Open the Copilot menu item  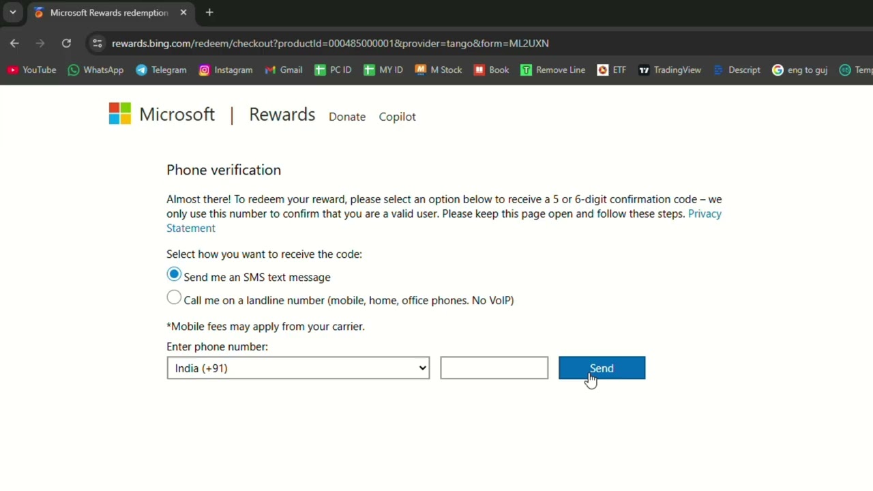[x=397, y=117]
